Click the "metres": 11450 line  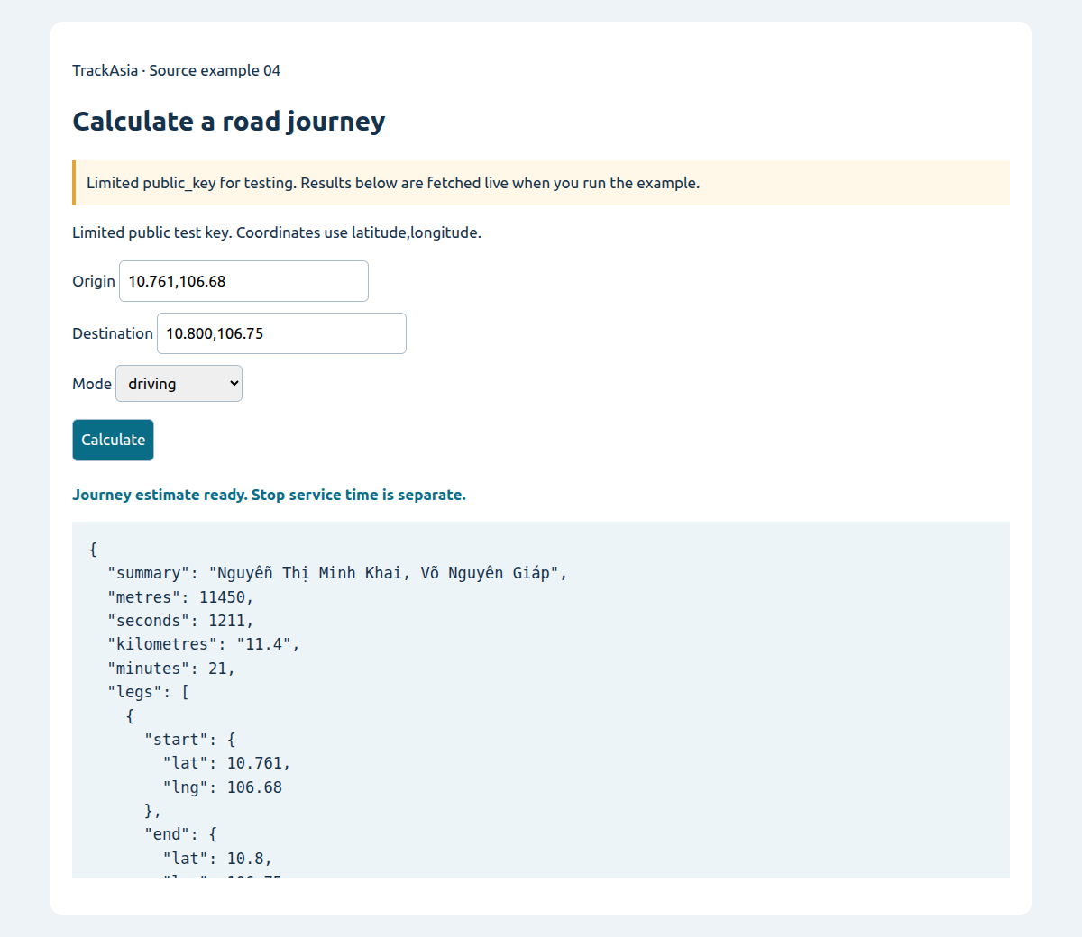[180, 597]
